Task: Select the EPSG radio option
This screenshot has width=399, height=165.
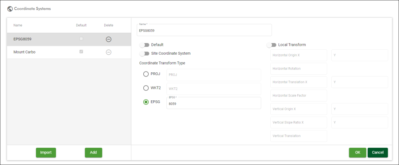Action: [x=146, y=102]
